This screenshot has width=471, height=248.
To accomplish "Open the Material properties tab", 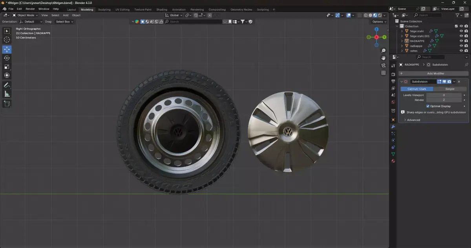I will tap(393, 161).
